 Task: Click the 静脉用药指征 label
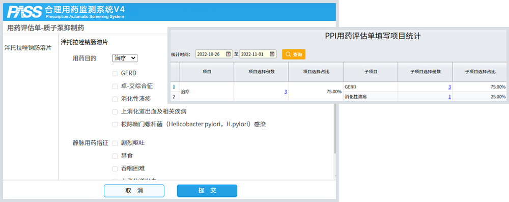(90, 143)
